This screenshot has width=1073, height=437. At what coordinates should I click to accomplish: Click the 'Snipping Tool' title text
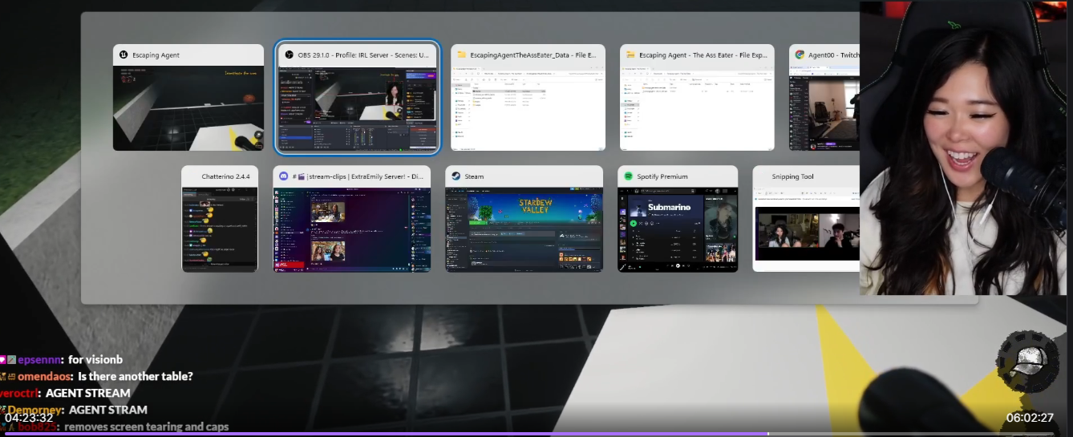(x=792, y=176)
